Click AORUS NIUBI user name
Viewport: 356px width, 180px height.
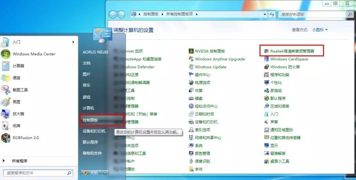point(95,52)
